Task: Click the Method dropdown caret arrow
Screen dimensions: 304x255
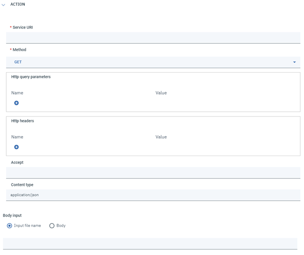Action: (294, 62)
